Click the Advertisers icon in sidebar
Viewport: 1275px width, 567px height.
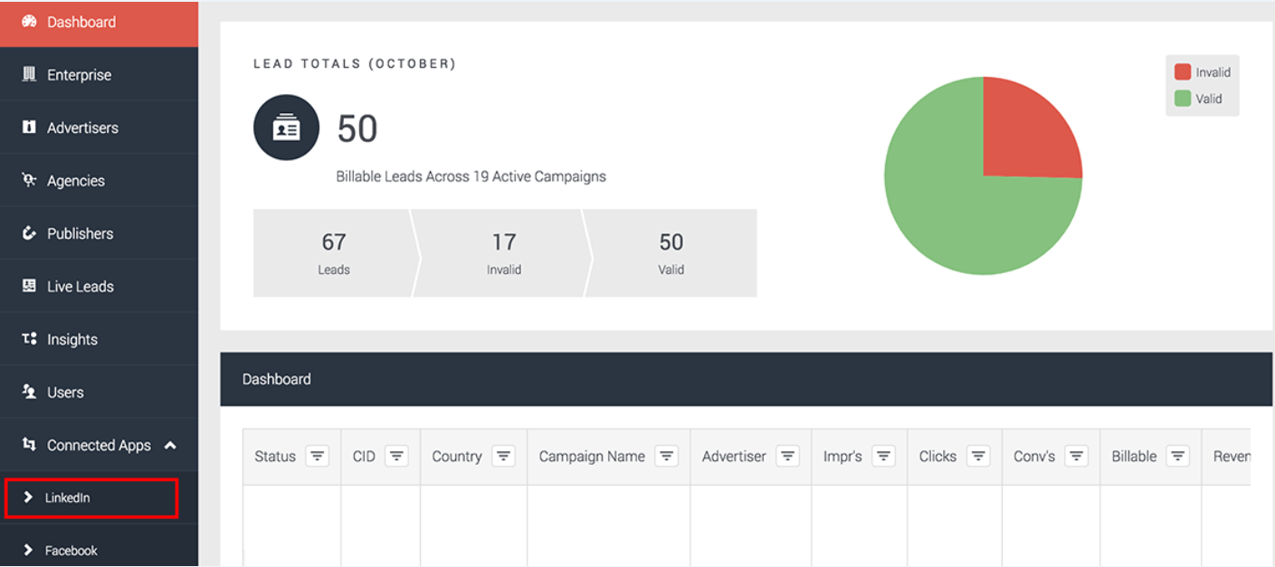[x=29, y=128]
